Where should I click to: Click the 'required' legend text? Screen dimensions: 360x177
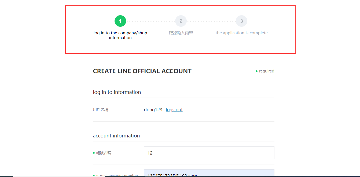(266, 71)
